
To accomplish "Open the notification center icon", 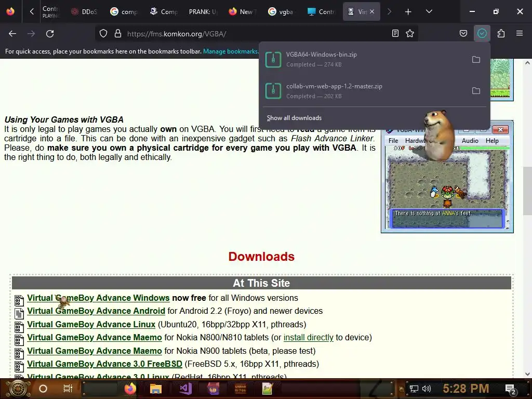I will pyautogui.click(x=511, y=389).
